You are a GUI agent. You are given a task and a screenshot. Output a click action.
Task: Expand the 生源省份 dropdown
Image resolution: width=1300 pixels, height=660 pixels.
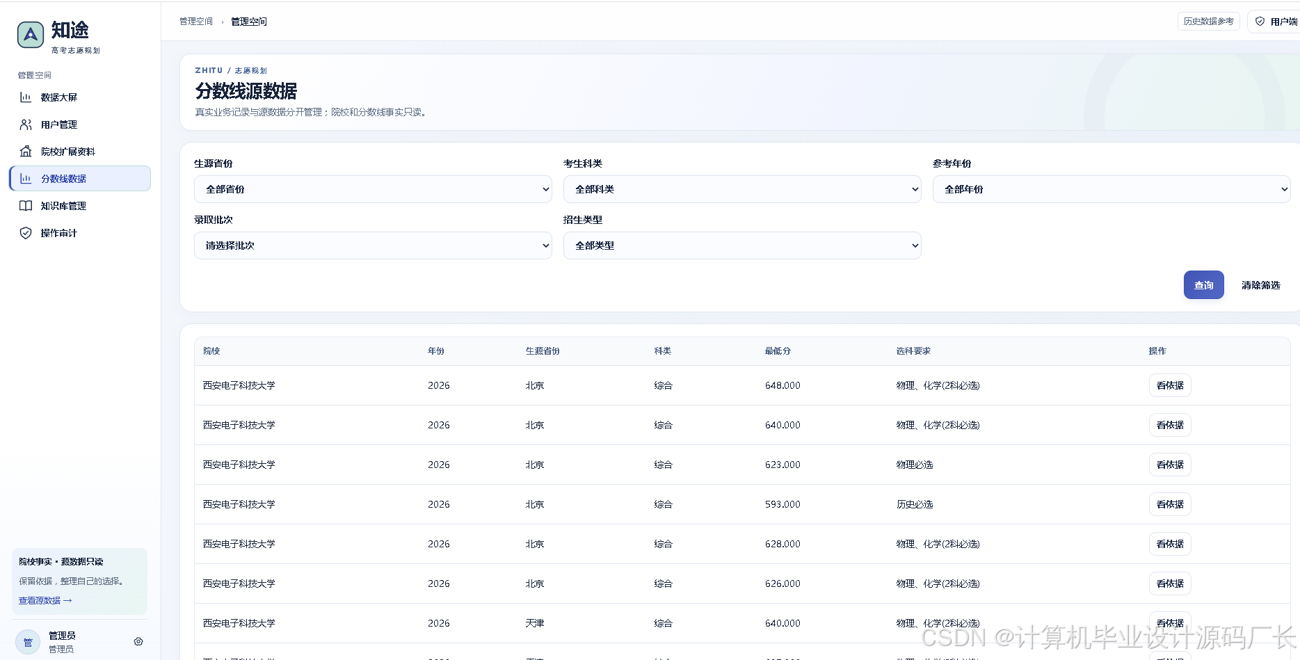(x=373, y=189)
